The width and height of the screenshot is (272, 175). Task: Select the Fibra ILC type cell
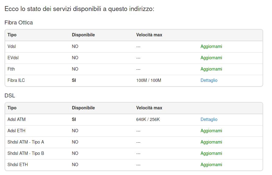[x=16, y=81]
